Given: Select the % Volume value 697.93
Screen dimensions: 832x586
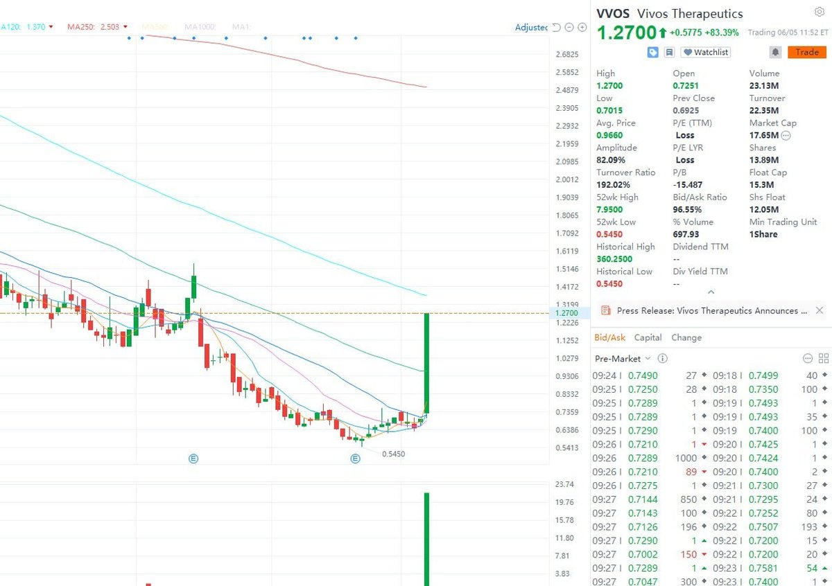Looking at the screenshot, I should pos(686,234).
